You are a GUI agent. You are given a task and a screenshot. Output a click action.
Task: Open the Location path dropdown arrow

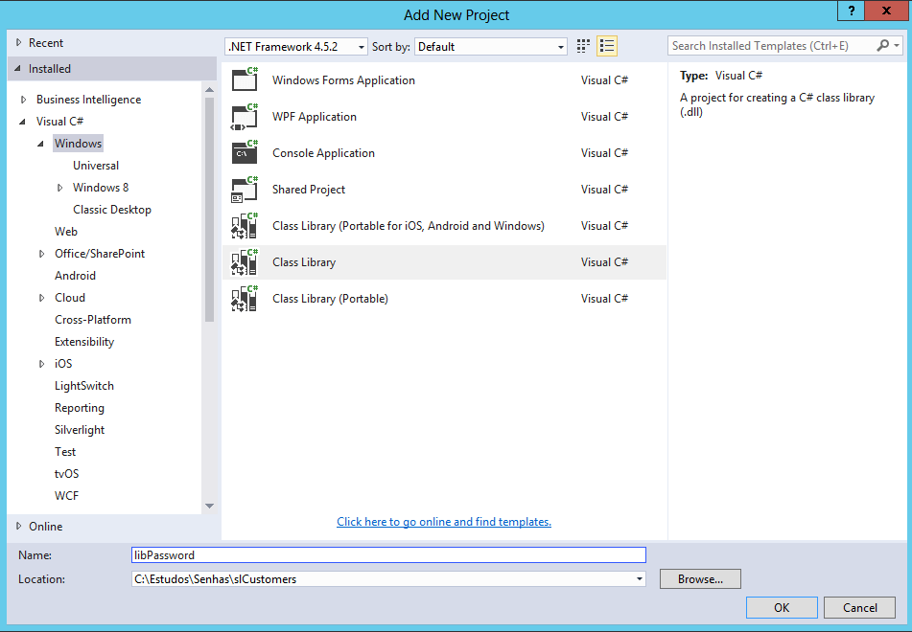640,579
